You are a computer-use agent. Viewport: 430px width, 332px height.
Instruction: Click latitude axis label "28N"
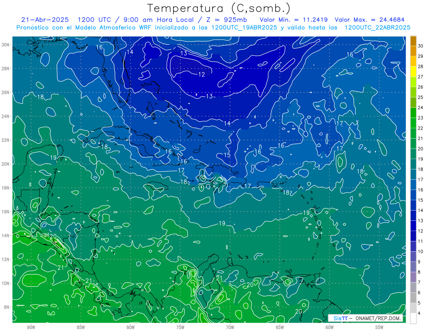click(5, 68)
